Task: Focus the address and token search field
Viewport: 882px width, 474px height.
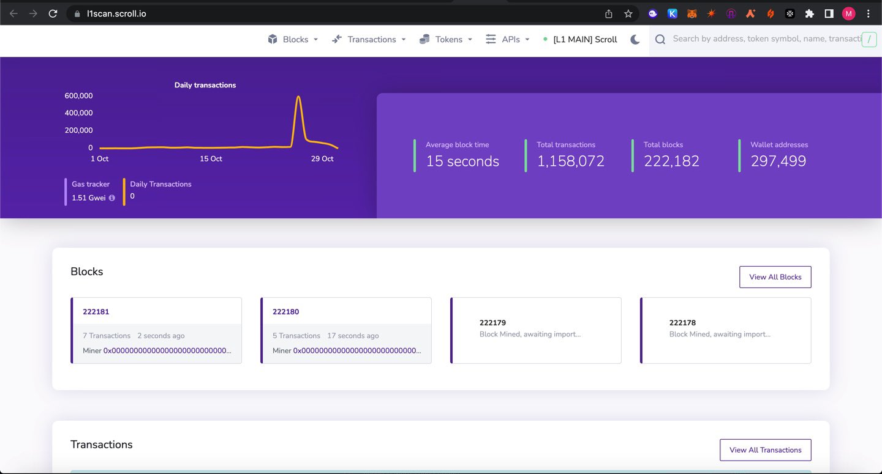Action: [767, 39]
